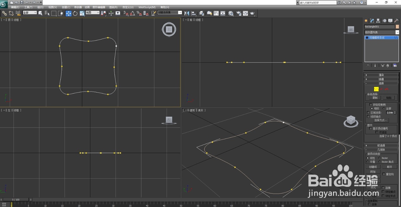This screenshot has height=207, width=401.
Task: Select the 平滑 vertex type radio
Action: tap(368, 162)
